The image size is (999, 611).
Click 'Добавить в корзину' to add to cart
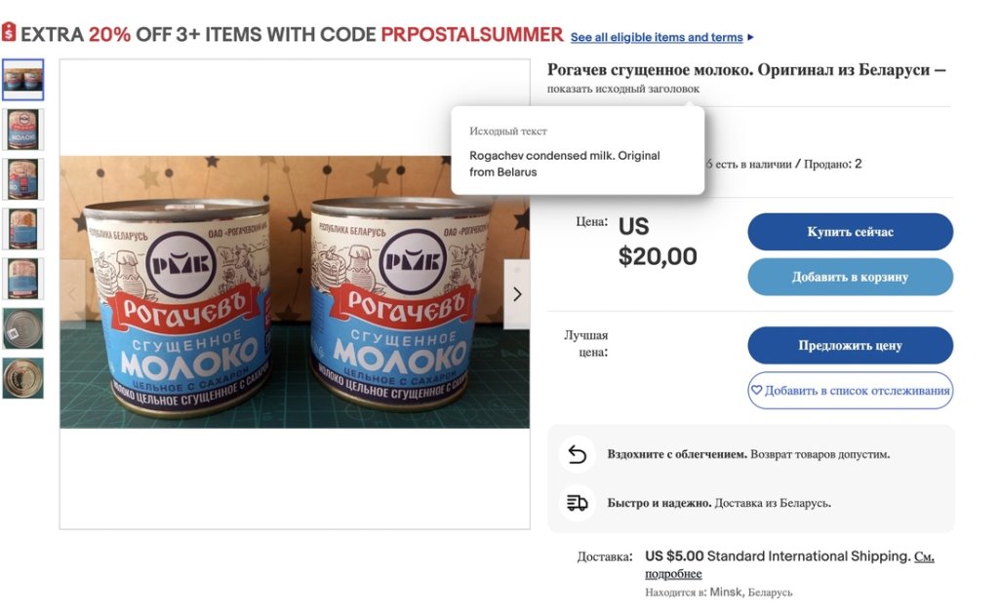(x=850, y=277)
